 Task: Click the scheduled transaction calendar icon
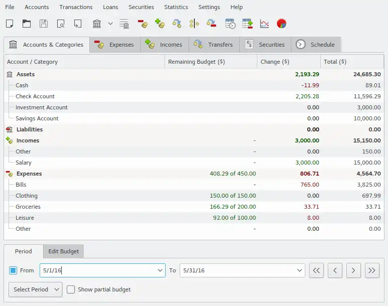click(x=230, y=24)
